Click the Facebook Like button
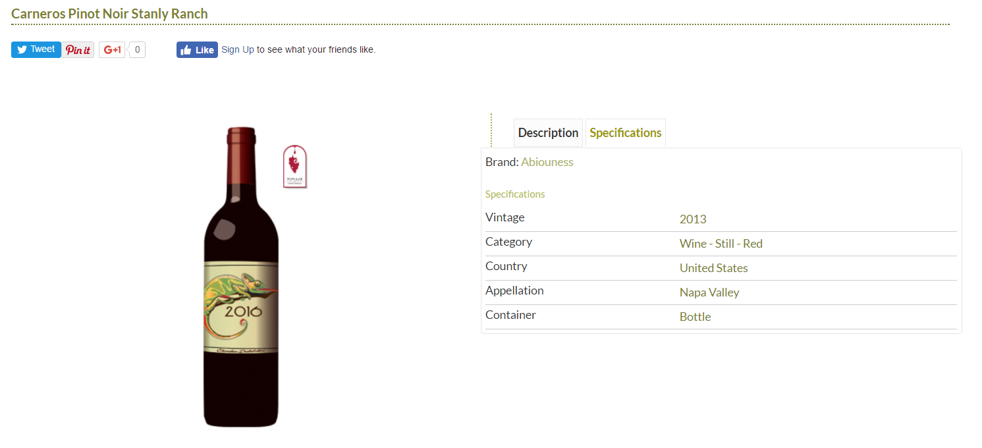 point(197,50)
